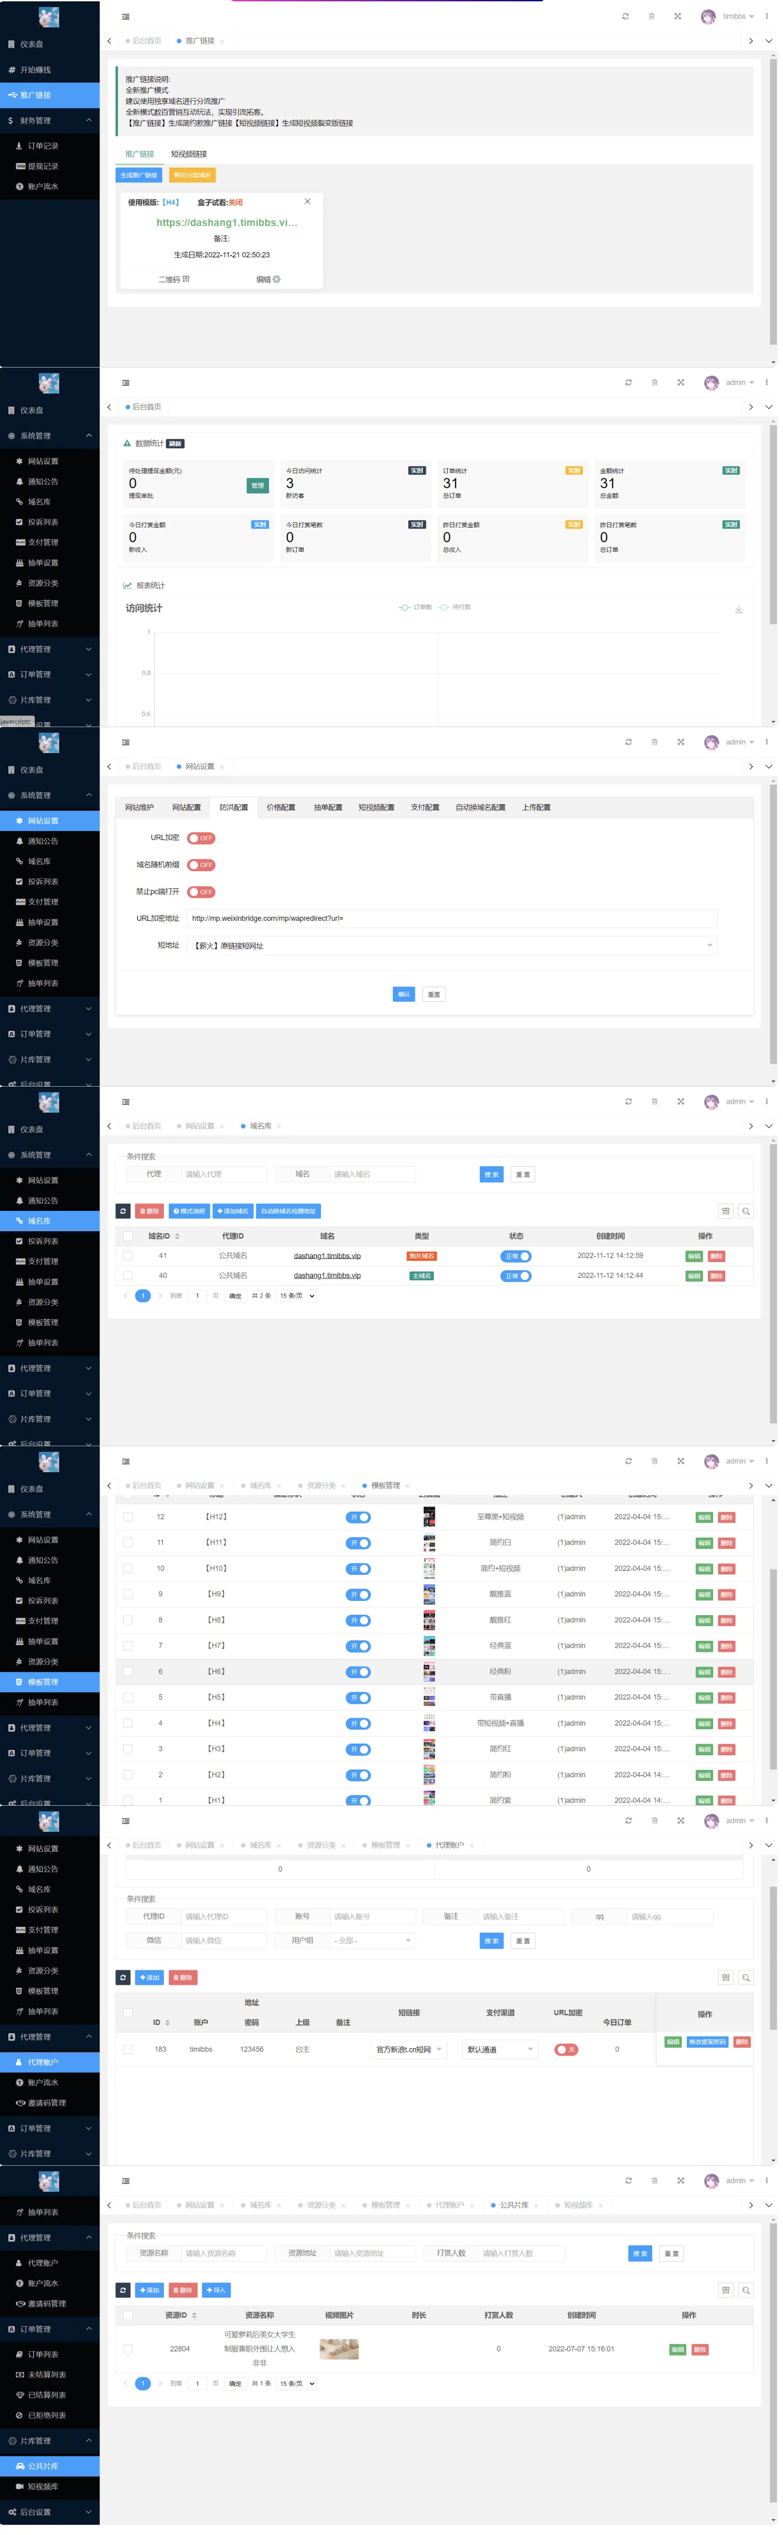
Task: Open the 二维码 QR code icon on the link card
Action: click(x=186, y=280)
